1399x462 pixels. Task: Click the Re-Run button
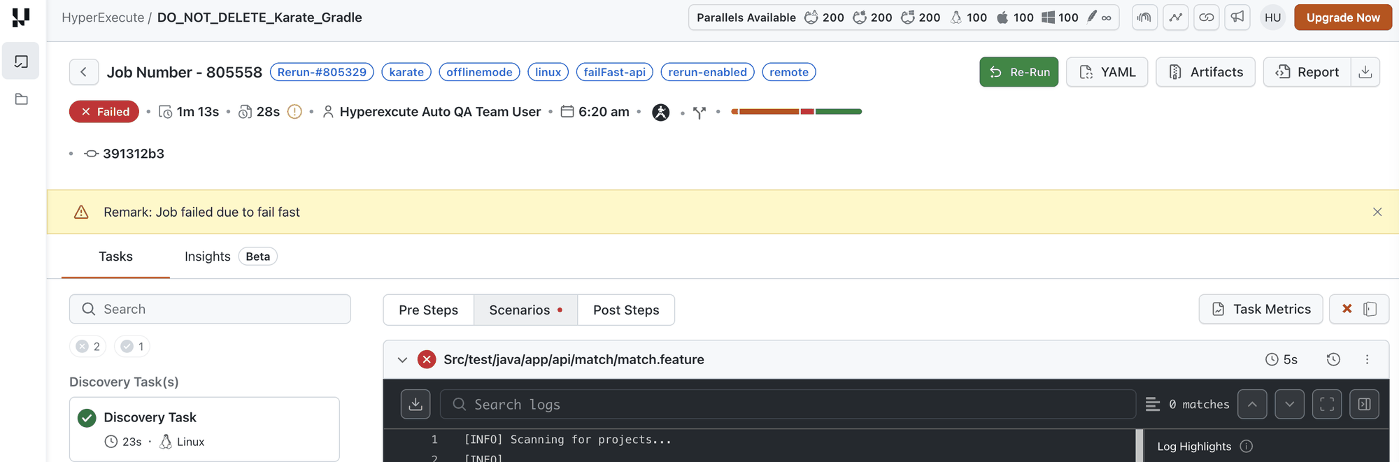pos(1019,72)
